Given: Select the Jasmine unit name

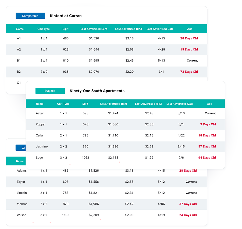Looking at the screenshot, I should click(x=42, y=146).
